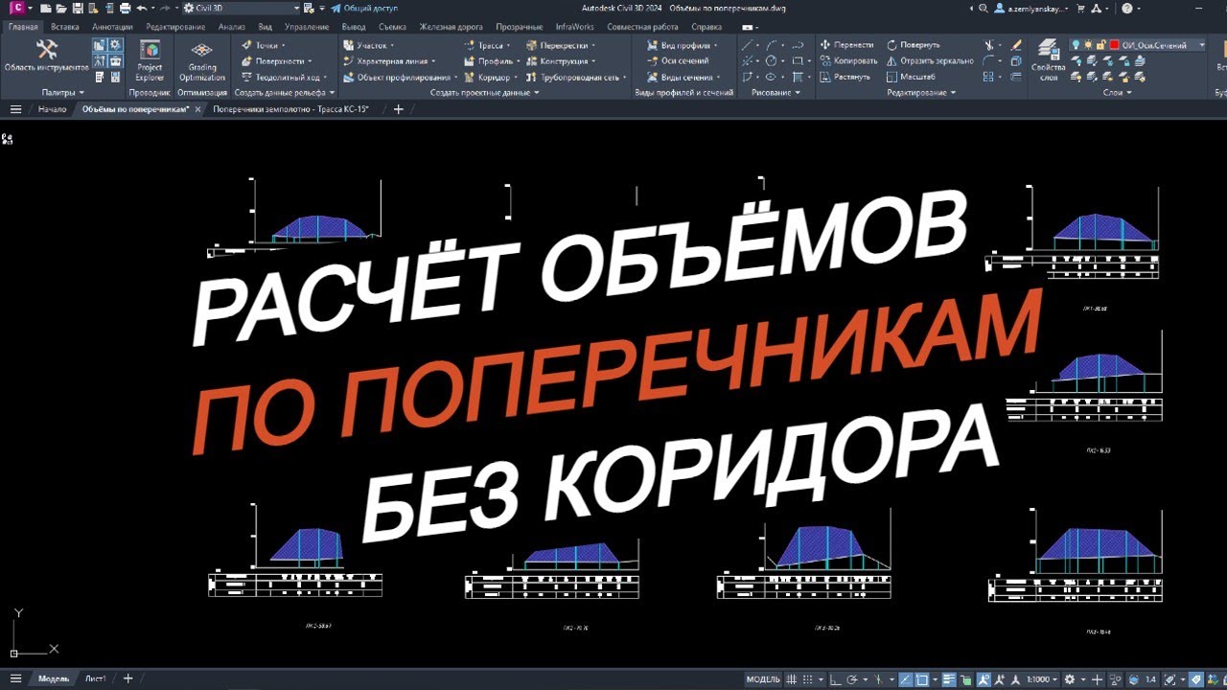Select the Модель layout tab
This screenshot has width=1227, height=690.
pos(53,678)
